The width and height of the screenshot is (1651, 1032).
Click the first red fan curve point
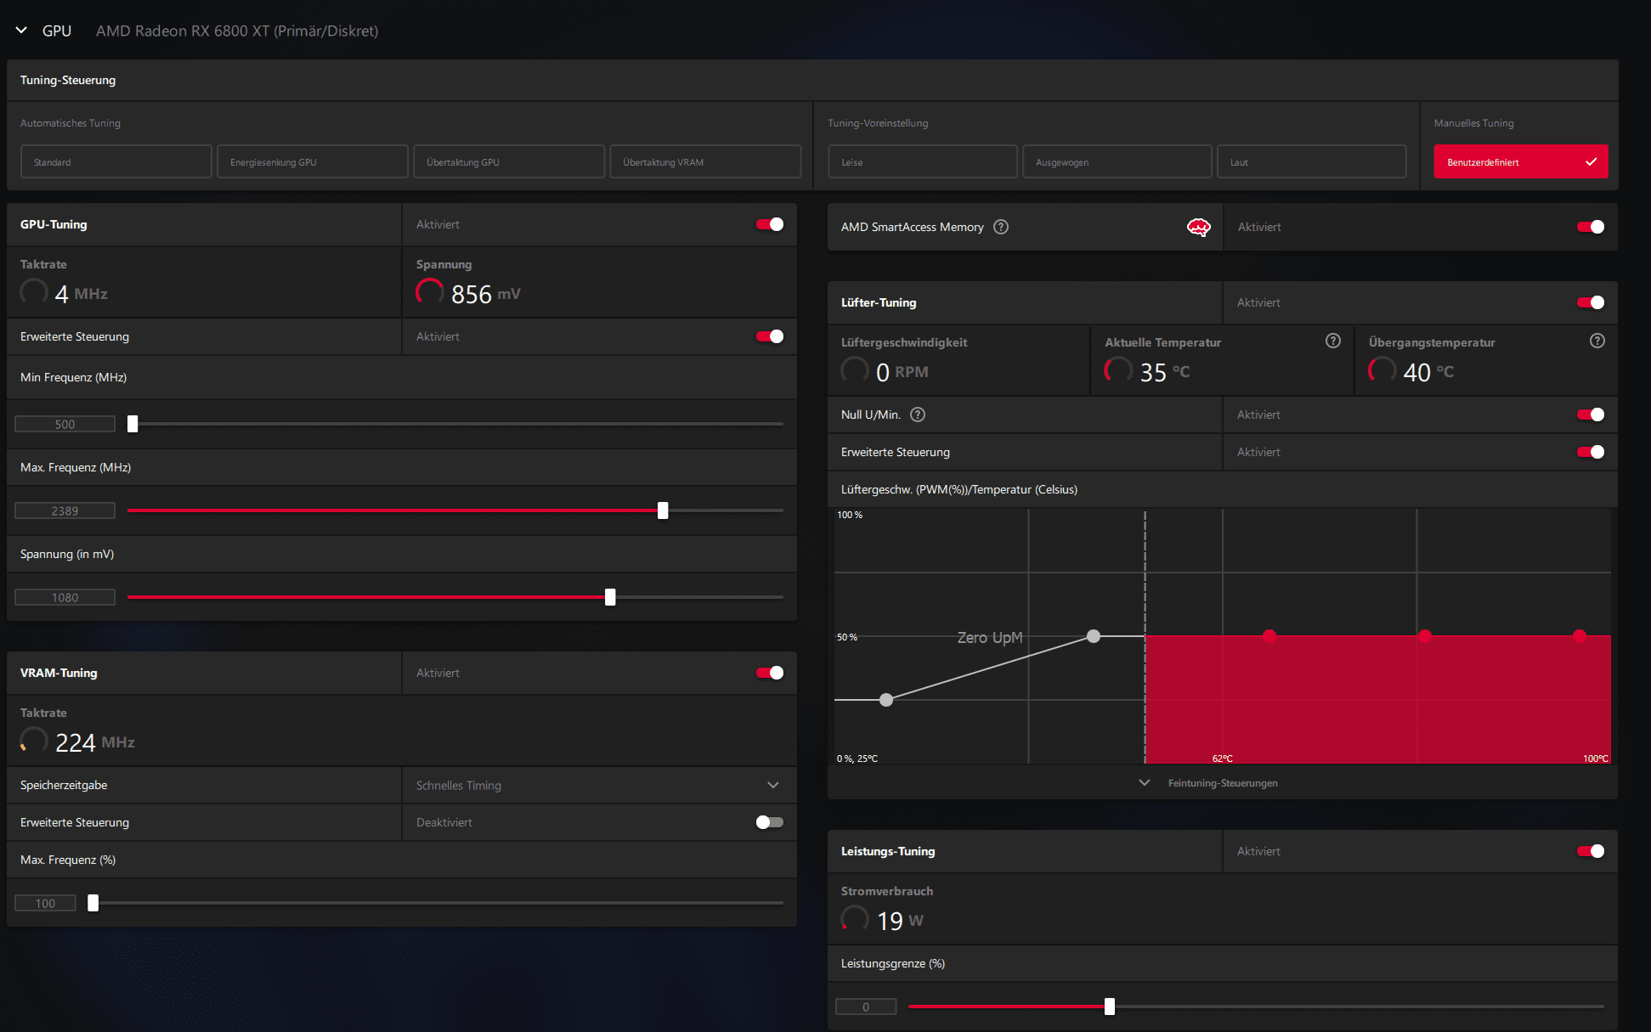tap(1269, 635)
